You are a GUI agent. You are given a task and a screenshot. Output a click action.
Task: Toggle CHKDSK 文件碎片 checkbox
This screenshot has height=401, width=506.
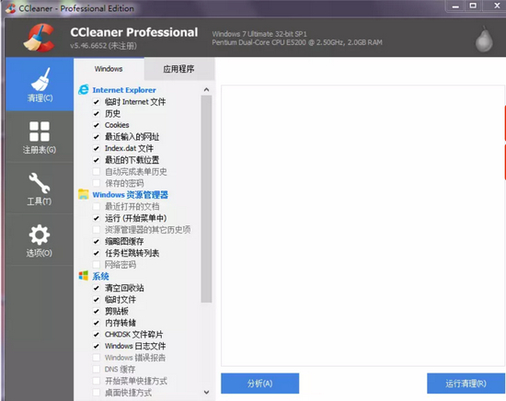[97, 334]
